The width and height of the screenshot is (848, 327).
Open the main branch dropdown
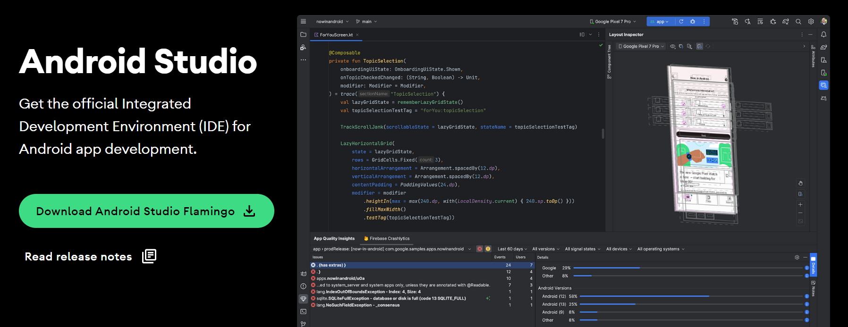click(x=366, y=21)
